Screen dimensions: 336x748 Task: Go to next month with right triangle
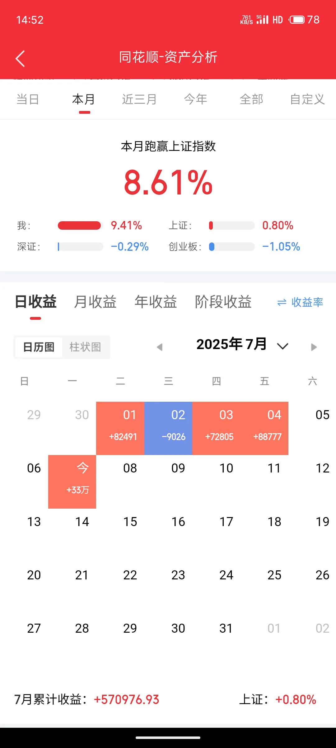pos(314,347)
